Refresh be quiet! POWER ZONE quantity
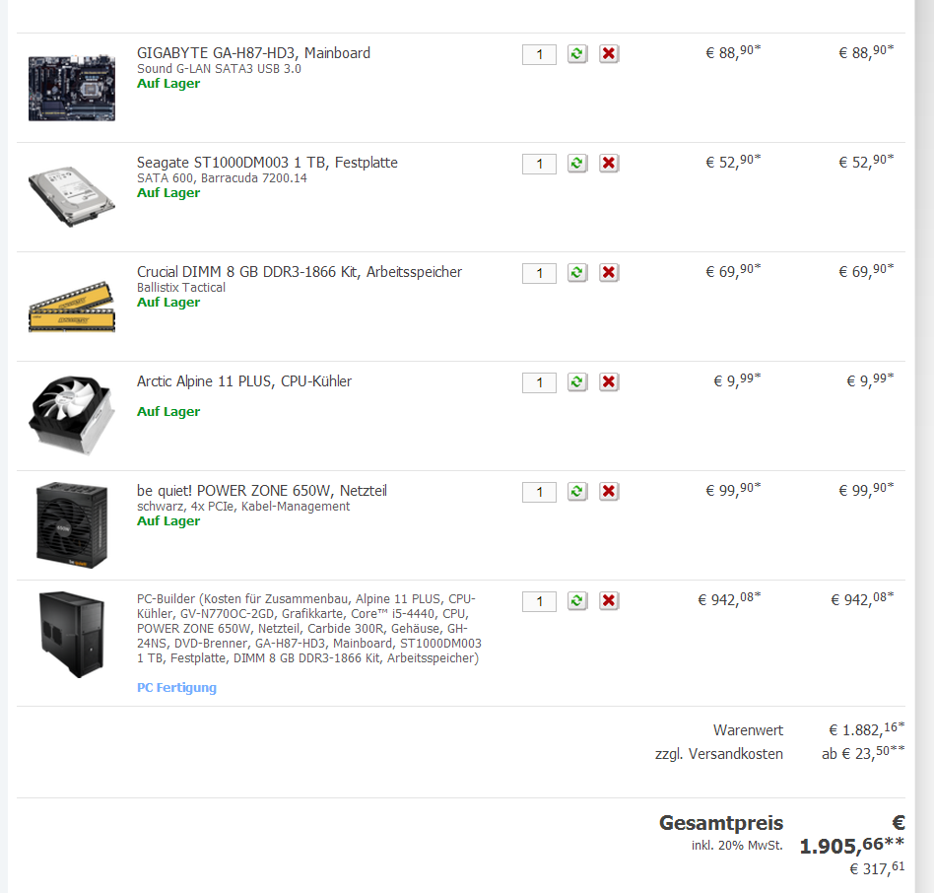 576,492
